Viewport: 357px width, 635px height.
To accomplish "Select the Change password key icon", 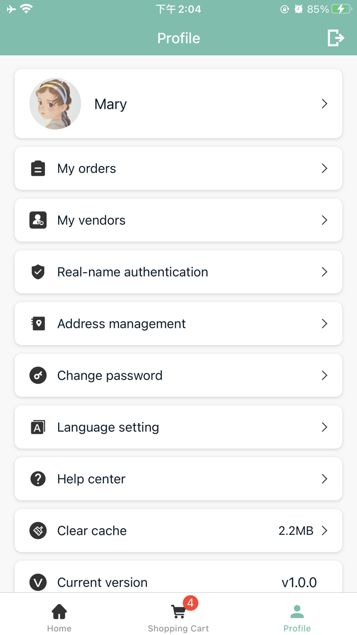I will tap(38, 375).
